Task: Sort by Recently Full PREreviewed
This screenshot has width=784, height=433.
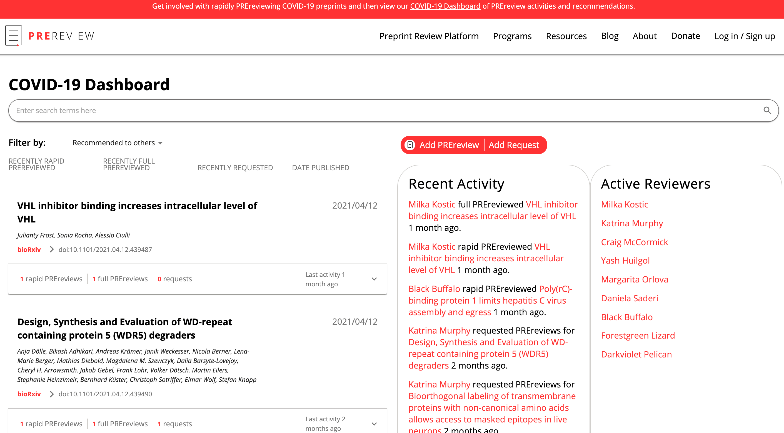Action: click(129, 164)
